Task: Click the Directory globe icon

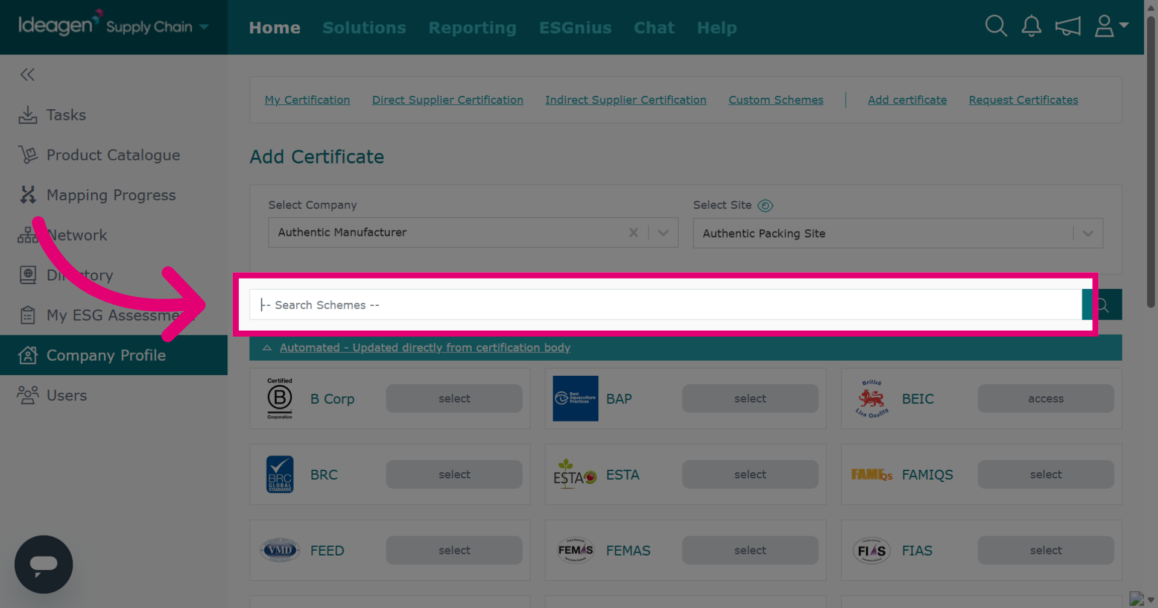Action: tap(28, 275)
